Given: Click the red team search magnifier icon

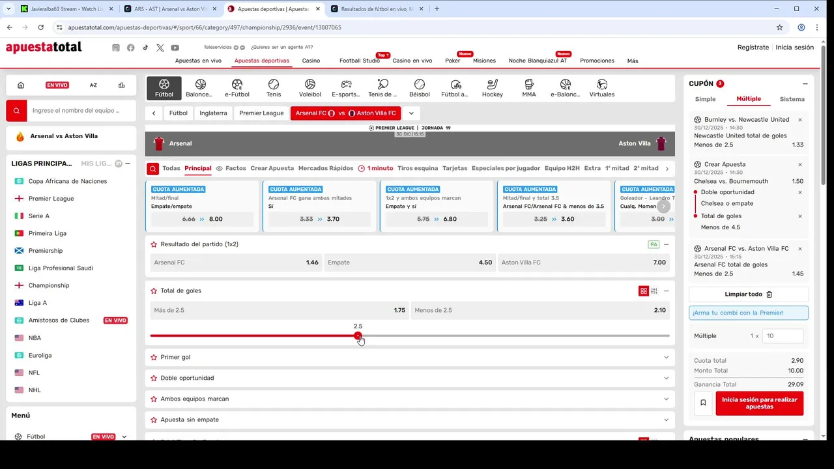Looking at the screenshot, I should click(17, 111).
